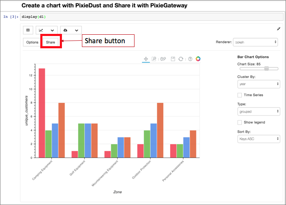
Task: Enable the Show legend checkbox
Action: point(240,122)
